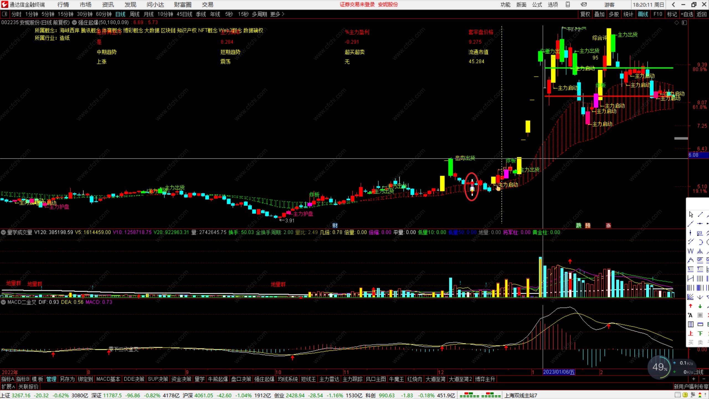Toggle the left sidebar panel icon

[4, 14]
